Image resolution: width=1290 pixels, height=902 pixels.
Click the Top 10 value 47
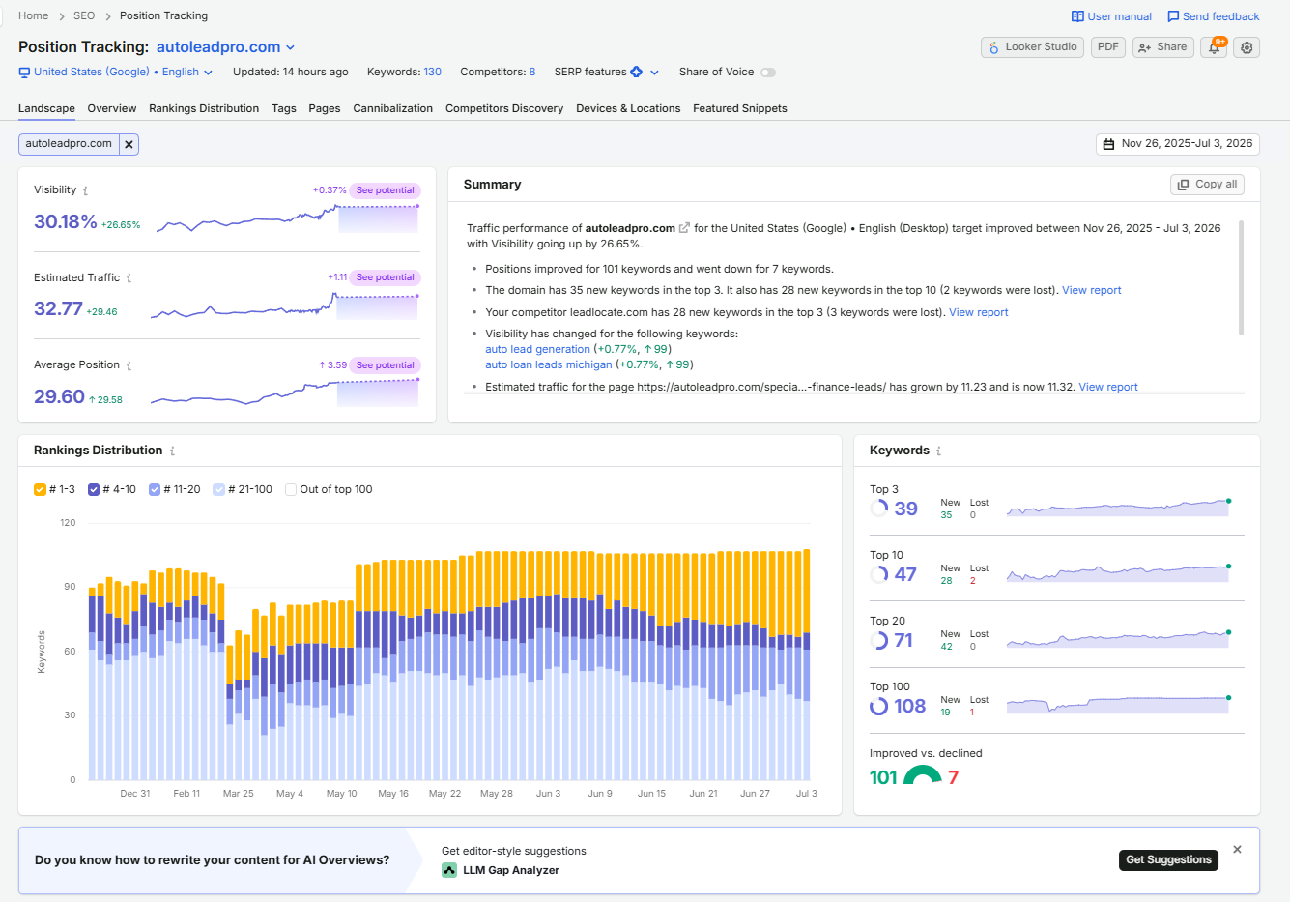[x=905, y=574]
